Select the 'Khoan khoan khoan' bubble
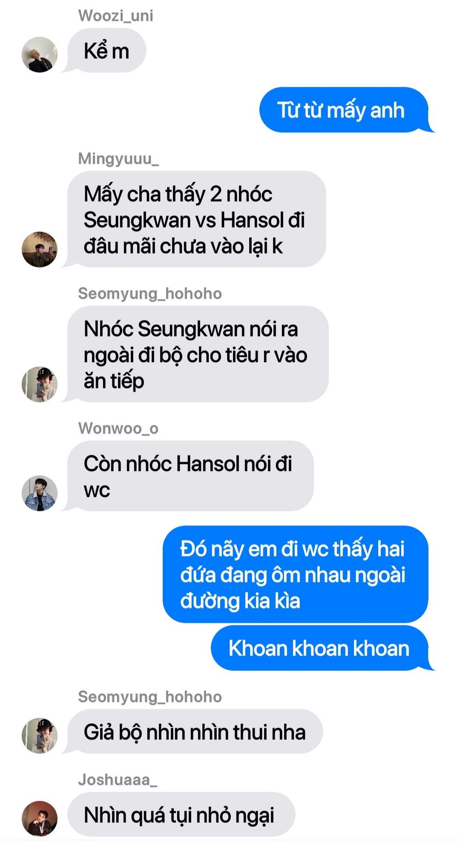Screen dimensions: 460x841 tap(319, 648)
